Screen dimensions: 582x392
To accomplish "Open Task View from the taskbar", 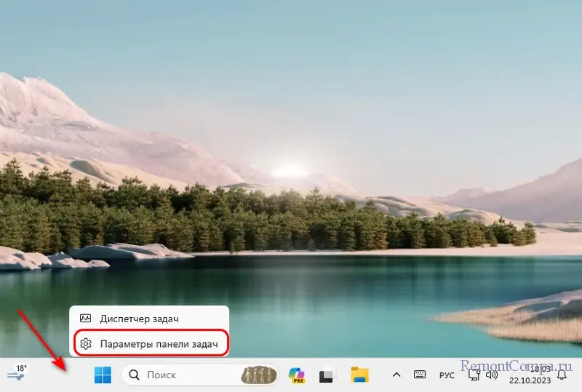I will click(327, 375).
